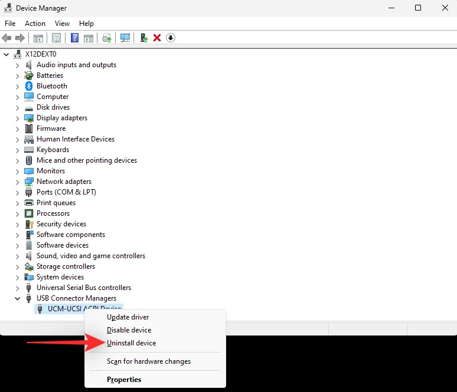The image size is (457, 392).
Task: Click the X12DEXT0 computer root icon
Action: (x=18, y=54)
